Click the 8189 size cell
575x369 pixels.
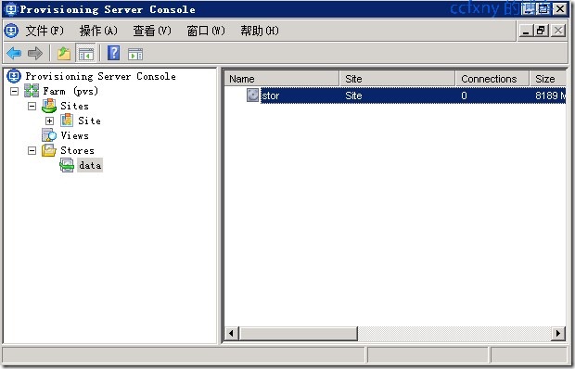(550, 95)
